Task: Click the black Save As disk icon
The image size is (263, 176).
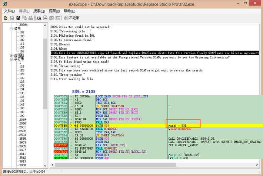Action: [18, 18]
